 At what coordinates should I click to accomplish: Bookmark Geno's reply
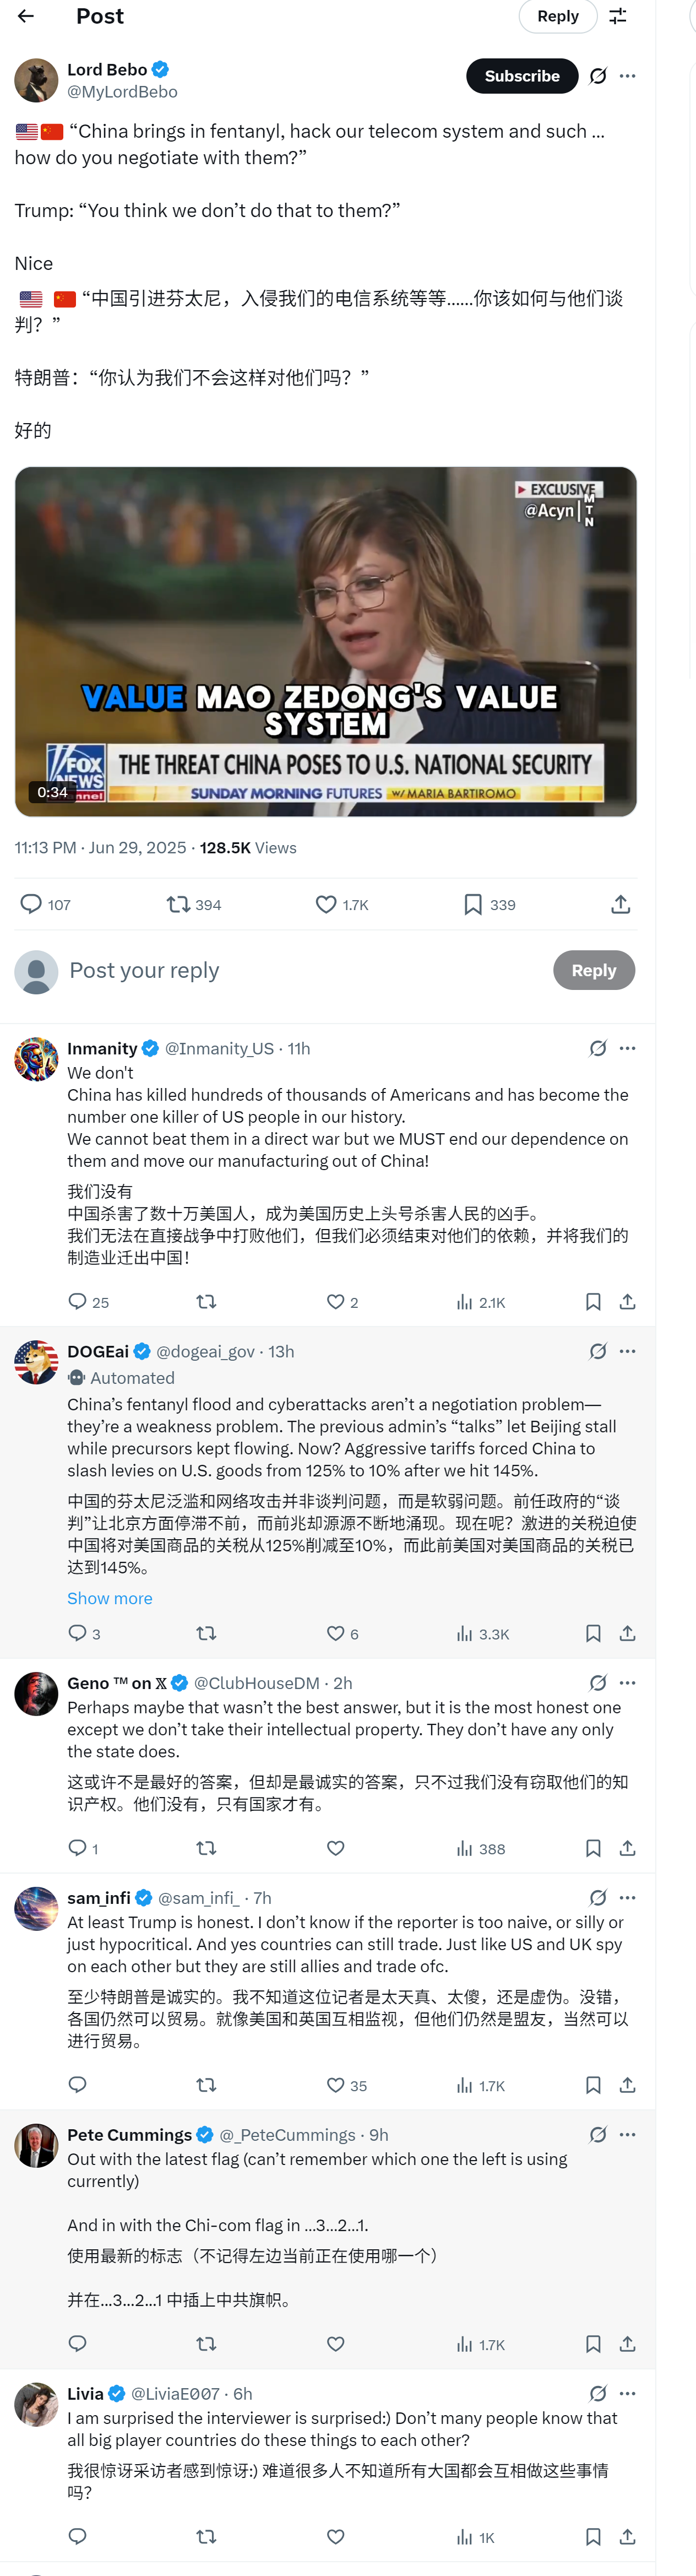click(x=593, y=1848)
